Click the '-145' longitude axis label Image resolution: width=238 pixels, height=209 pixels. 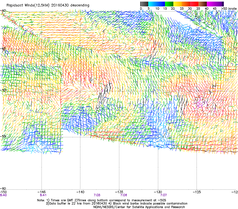click(41, 192)
